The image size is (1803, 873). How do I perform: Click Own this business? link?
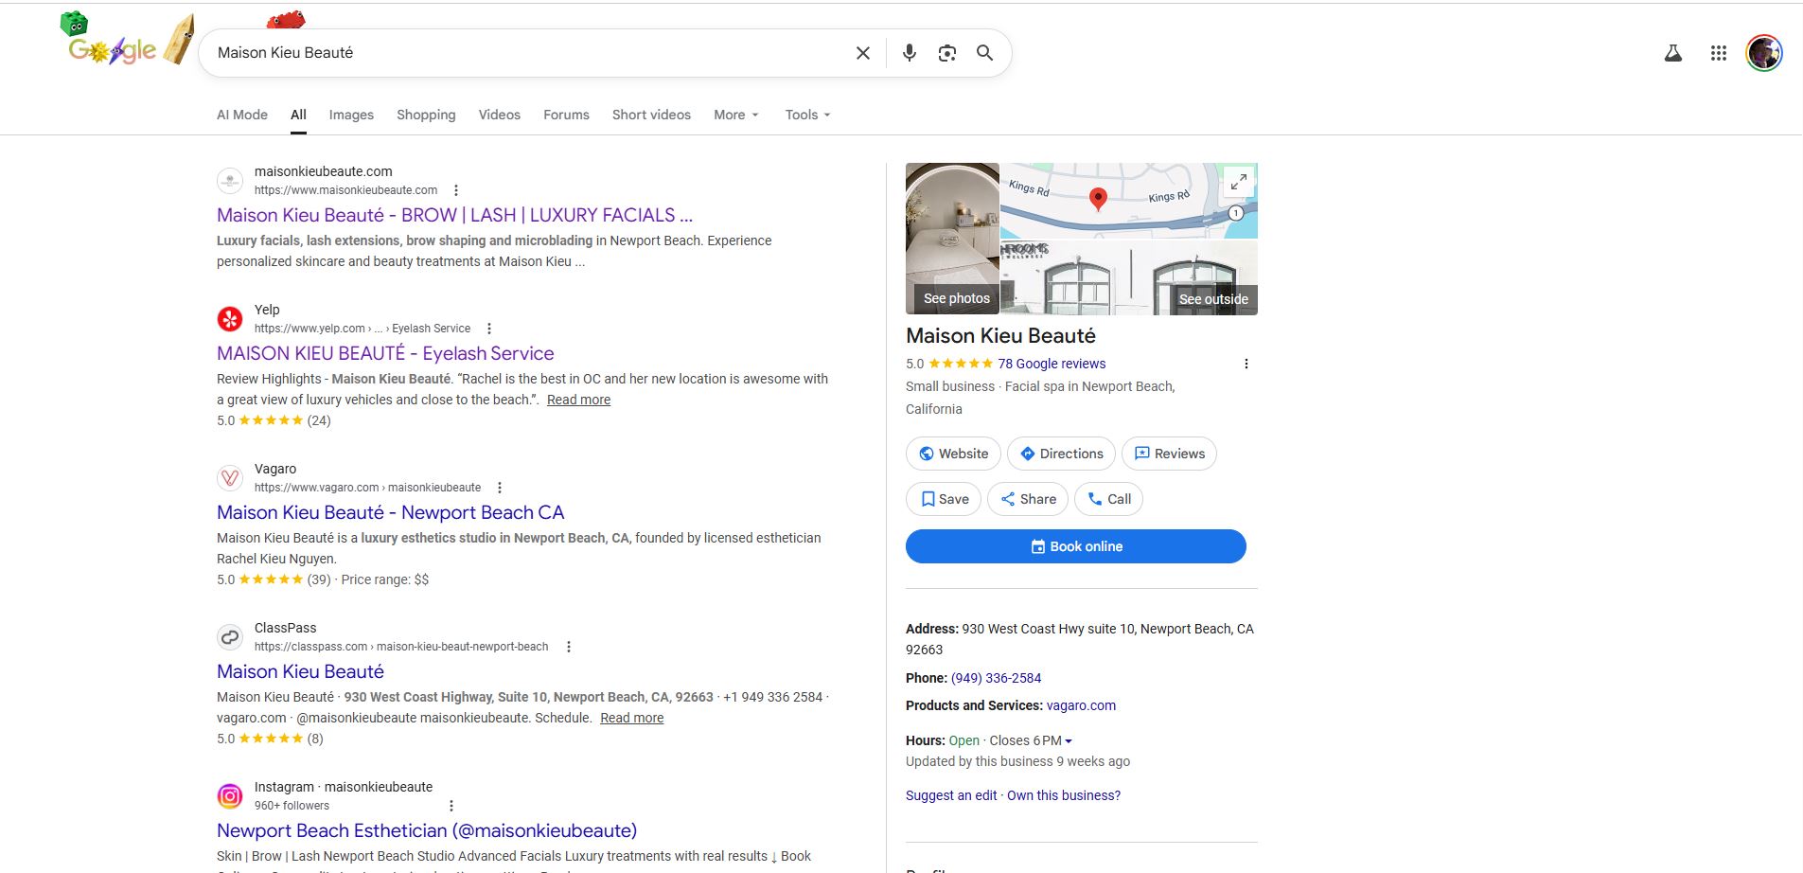[1064, 795]
